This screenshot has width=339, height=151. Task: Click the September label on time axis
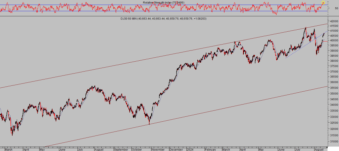(121, 149)
